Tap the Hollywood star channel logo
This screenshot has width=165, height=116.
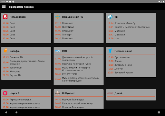(x=57, y=93)
